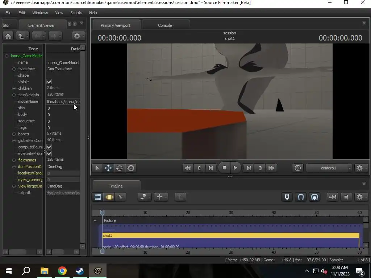This screenshot has width=371, height=278.
Task: Open the camera1 dropdown
Action: (x=329, y=168)
